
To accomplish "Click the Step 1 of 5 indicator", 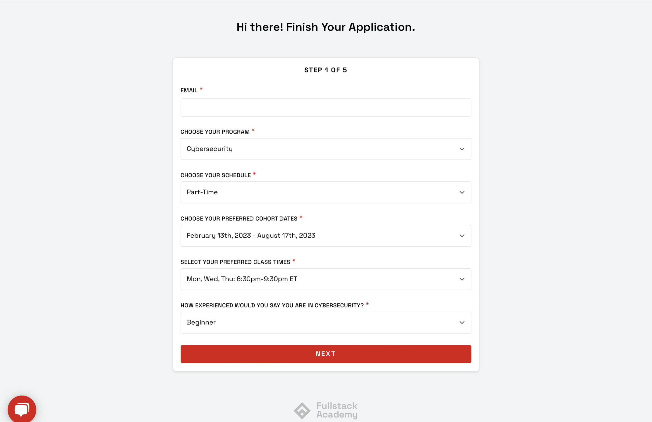I will (x=325, y=70).
